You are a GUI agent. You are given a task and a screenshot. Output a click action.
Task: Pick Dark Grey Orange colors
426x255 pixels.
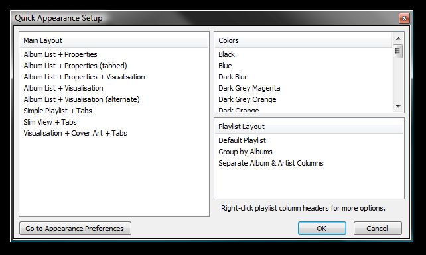click(x=248, y=99)
